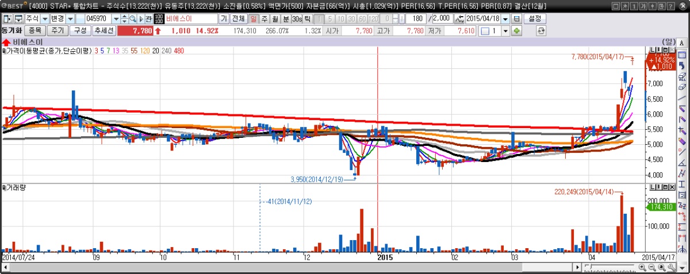
Task: Click the 주기 tab button
Action: [57, 30]
